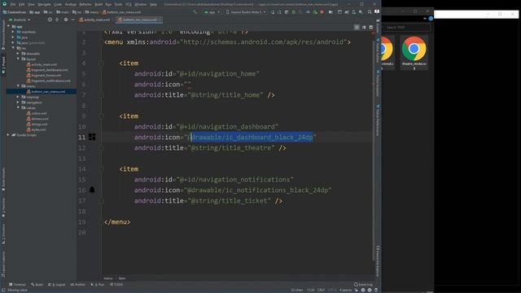Open the Event Log

pos(363,285)
